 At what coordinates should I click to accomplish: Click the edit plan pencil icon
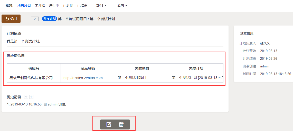pyautogui.click(x=109, y=125)
